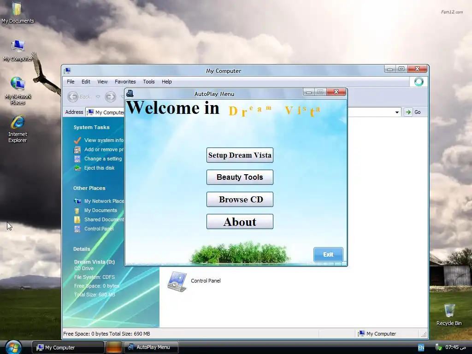Click the Control Panel label in file pane
This screenshot has width=472, height=354.
206,281
